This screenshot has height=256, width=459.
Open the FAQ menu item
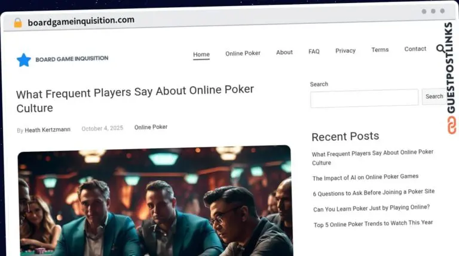pyautogui.click(x=314, y=51)
